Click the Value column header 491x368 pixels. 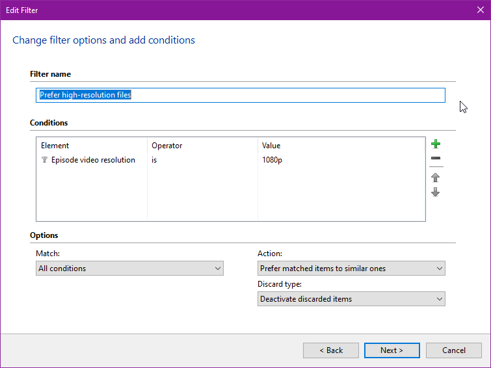[x=271, y=146]
